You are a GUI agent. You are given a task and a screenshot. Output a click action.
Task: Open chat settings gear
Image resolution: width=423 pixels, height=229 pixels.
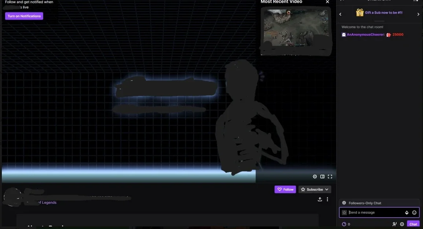tap(402, 224)
